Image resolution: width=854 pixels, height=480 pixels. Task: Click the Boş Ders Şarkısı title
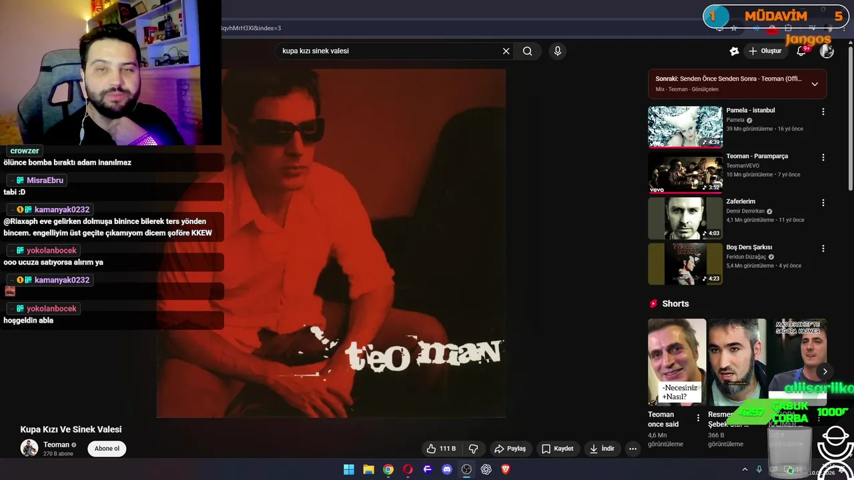click(749, 247)
